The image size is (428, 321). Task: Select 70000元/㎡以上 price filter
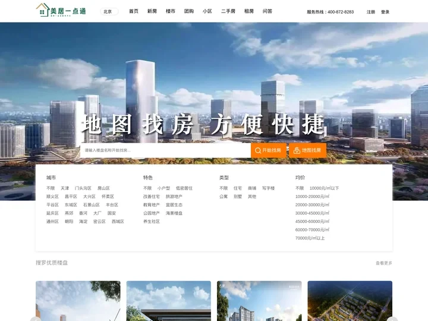(310, 238)
